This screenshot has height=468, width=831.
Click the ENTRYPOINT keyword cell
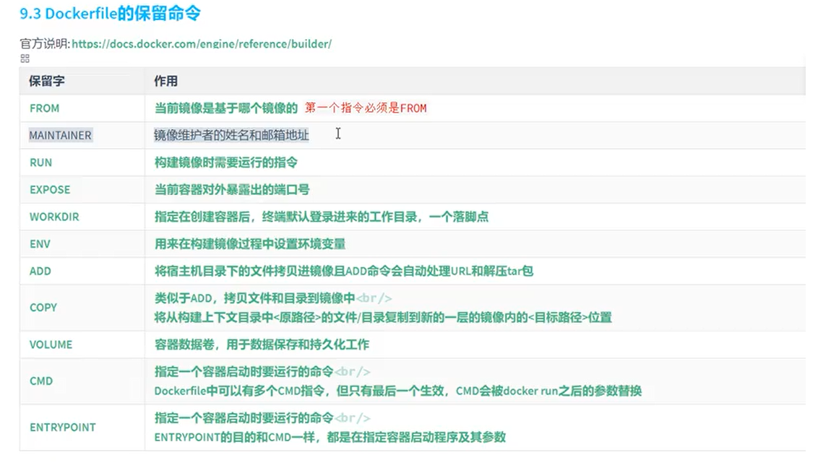[62, 427]
